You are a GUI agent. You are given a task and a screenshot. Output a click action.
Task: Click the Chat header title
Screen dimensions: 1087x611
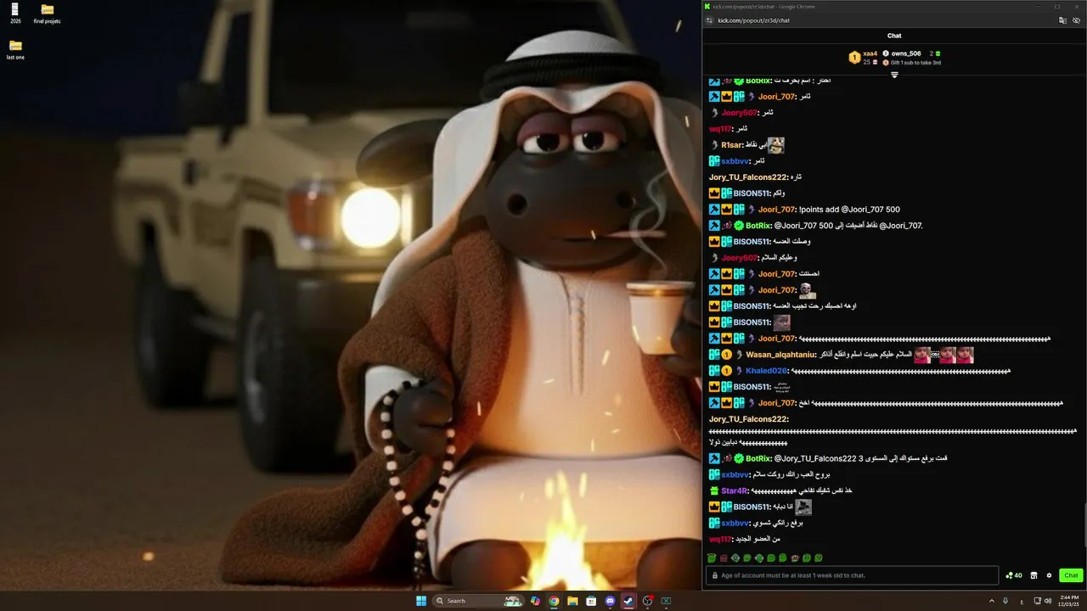(894, 36)
